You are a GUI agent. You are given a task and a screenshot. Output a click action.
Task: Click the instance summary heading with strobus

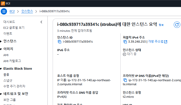coord(107,24)
